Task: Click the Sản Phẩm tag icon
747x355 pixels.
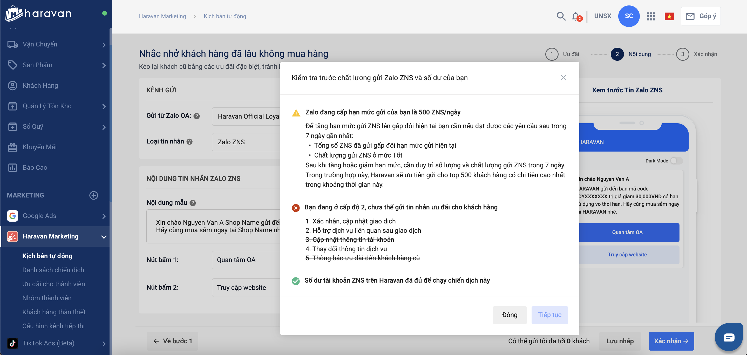Action: click(12, 65)
